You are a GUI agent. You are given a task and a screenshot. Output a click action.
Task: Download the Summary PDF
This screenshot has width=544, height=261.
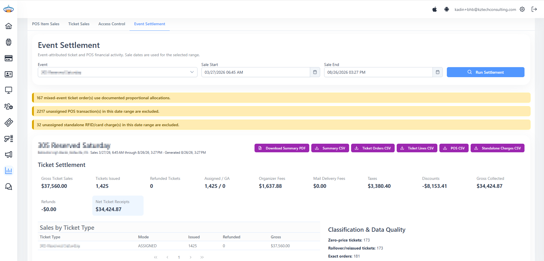click(x=282, y=148)
